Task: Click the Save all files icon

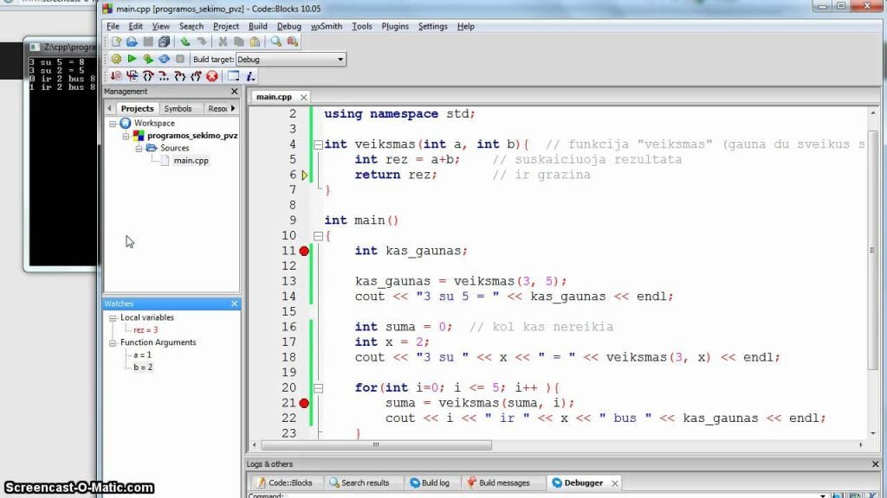Action: click(x=164, y=41)
